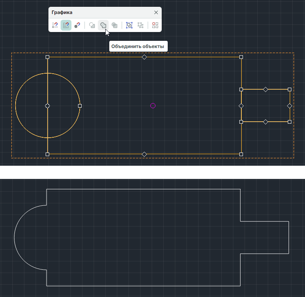This screenshot has width=305, height=297.
Task: Click the semicircular arc of merged white outline
Action: [x=15, y=237]
